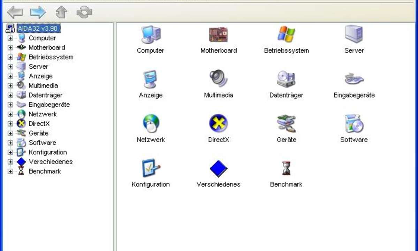The width and height of the screenshot is (418, 251).
Task: Expand the Datenträger tree node
Action: [10, 95]
